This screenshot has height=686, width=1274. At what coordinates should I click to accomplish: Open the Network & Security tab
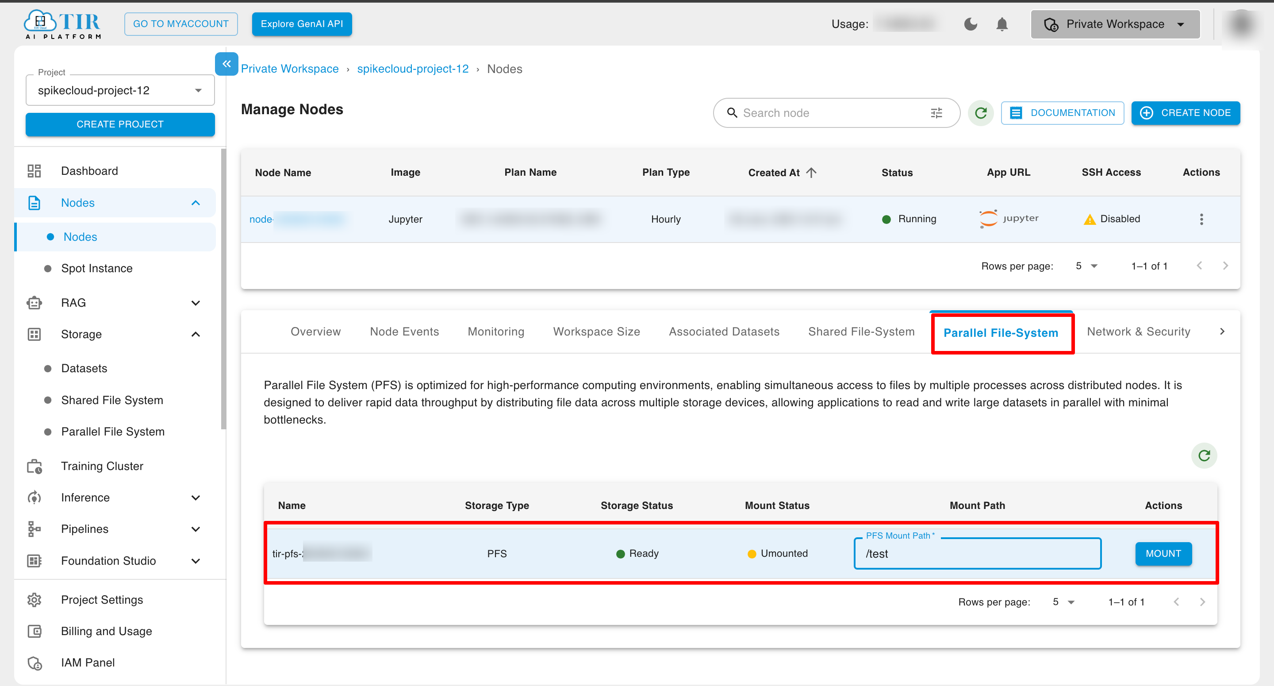[1138, 331]
